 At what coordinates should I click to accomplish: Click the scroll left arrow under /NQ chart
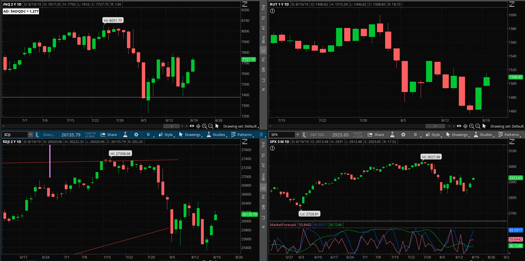[x=3, y=126]
